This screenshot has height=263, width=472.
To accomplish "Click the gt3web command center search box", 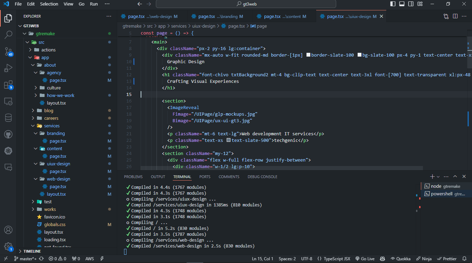I will coord(246,4).
